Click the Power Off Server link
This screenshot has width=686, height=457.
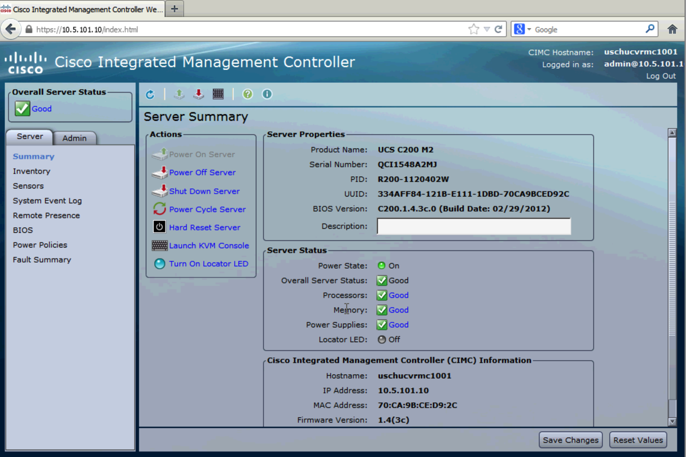[x=202, y=173]
